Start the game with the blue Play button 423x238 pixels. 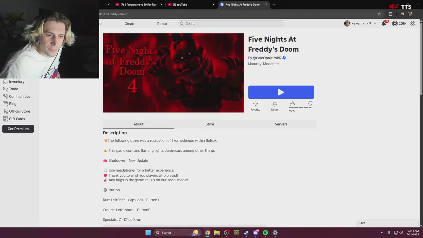pos(281,92)
